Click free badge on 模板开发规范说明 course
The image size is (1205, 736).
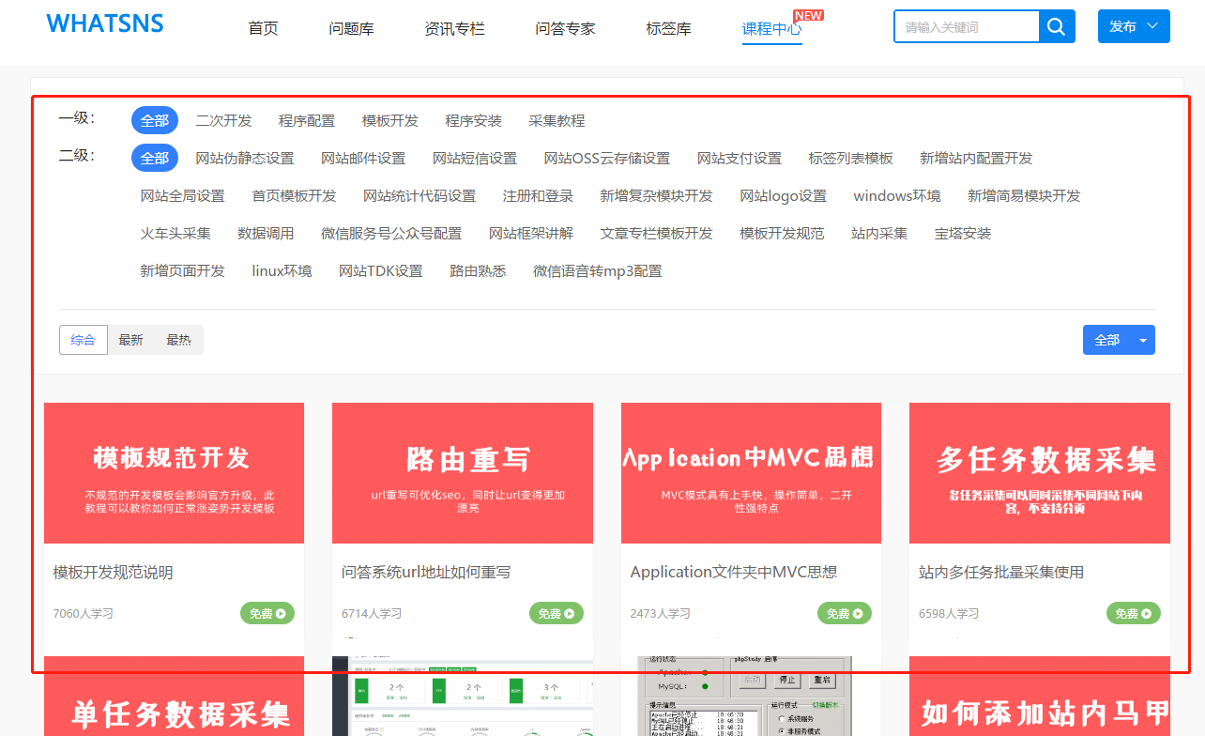(267, 613)
